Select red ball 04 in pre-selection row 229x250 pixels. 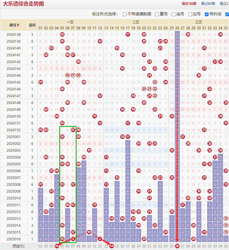[57, 246]
